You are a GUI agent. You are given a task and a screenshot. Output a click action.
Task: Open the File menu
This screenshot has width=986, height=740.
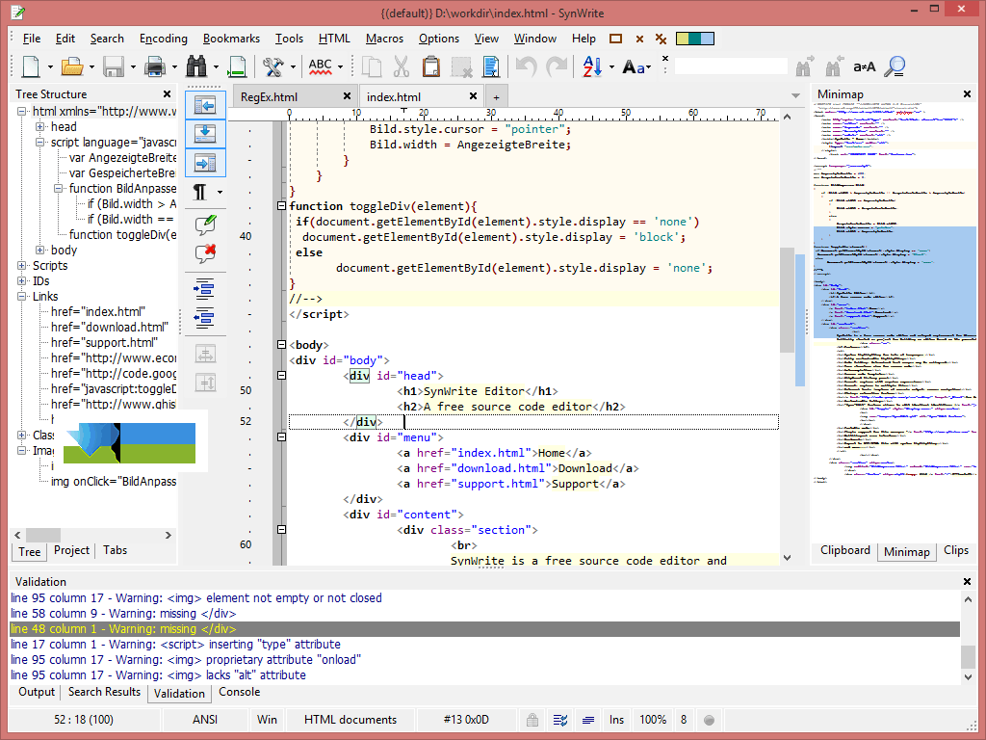[x=32, y=39]
